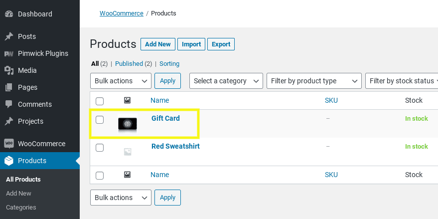Check the Gift Card row checkbox
Image resolution: width=438 pixels, height=219 pixels.
(100, 120)
